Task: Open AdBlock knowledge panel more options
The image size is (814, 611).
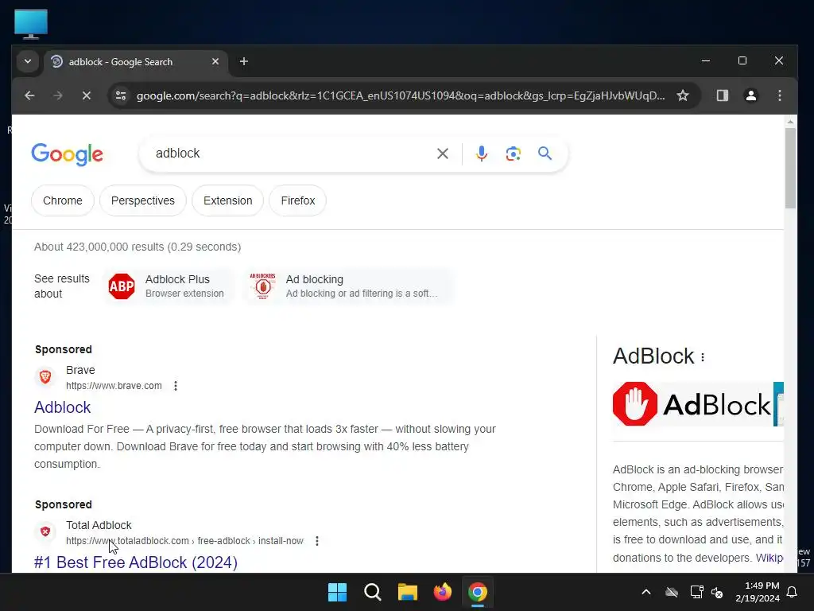Action: click(x=703, y=357)
